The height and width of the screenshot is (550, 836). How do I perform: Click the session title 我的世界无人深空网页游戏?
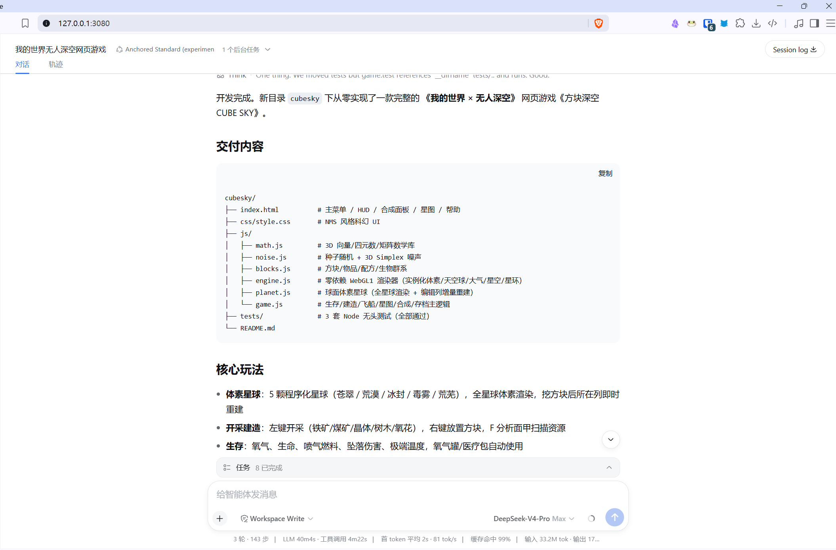(x=61, y=49)
